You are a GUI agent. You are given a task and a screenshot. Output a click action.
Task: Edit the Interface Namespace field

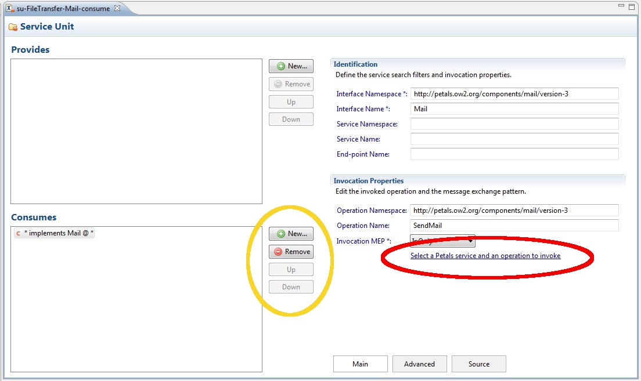coord(514,94)
